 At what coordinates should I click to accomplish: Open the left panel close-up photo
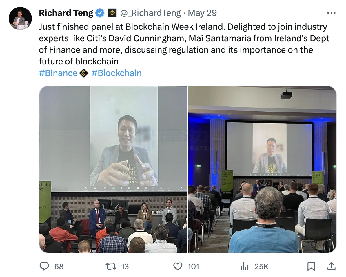(113, 169)
